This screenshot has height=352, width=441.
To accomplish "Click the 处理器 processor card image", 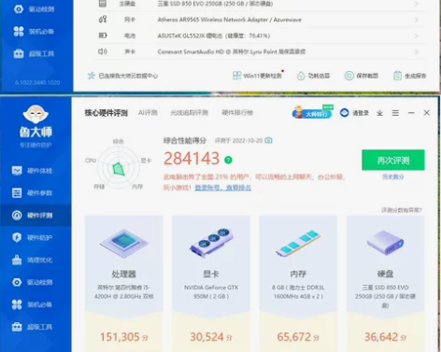I will point(124,244).
